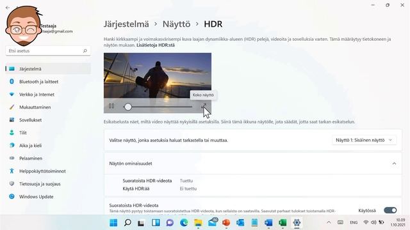
Task: Open Notepad from the taskbar
Action: pyautogui.click(x=254, y=223)
